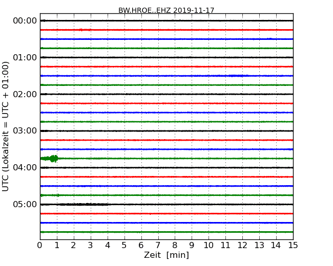Click the 04:00 time label
The height and width of the screenshot is (266, 333).
click(x=25, y=168)
